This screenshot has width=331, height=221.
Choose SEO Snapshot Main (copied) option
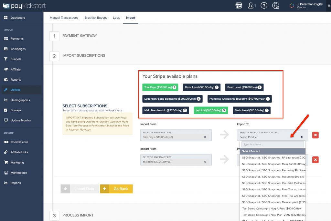[272, 202]
